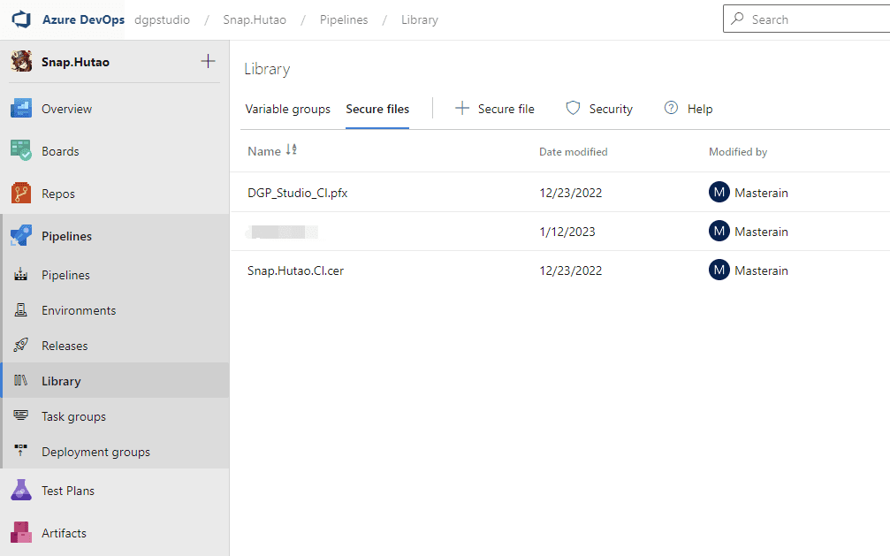Click the date 1/12/2023

(567, 232)
